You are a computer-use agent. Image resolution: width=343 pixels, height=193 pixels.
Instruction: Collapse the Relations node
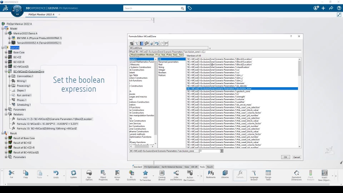tap(6, 114)
